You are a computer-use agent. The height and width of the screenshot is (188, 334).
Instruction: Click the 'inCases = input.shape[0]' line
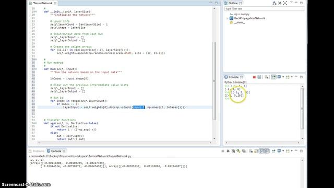click(69, 79)
